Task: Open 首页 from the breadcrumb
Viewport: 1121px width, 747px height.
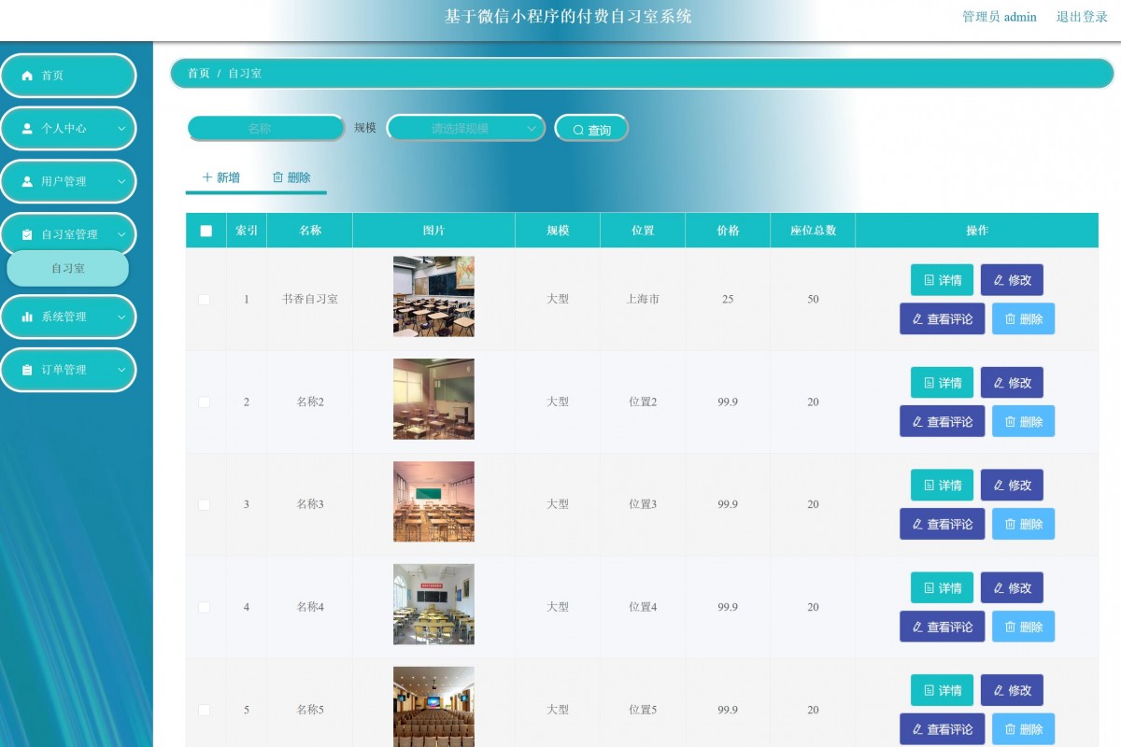Action: tap(196, 75)
